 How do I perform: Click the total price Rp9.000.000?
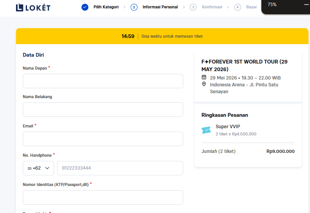pos(280,151)
